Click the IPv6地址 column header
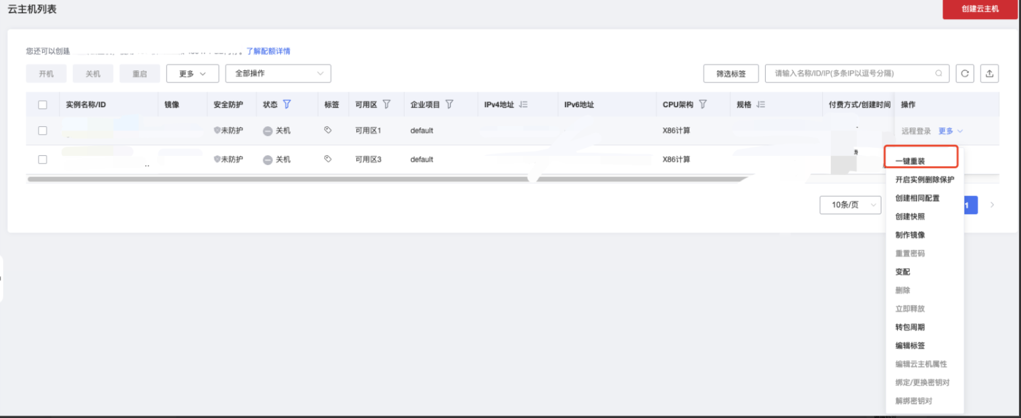The width and height of the screenshot is (1021, 418). click(580, 104)
